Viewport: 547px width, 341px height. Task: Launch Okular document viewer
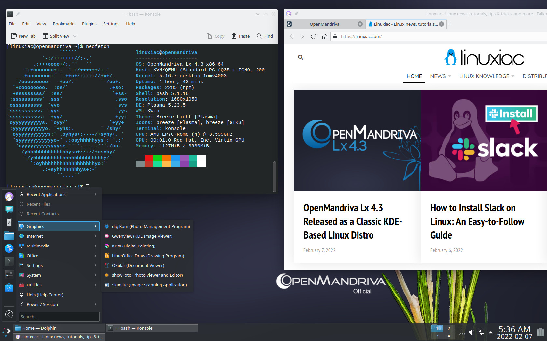147,265
